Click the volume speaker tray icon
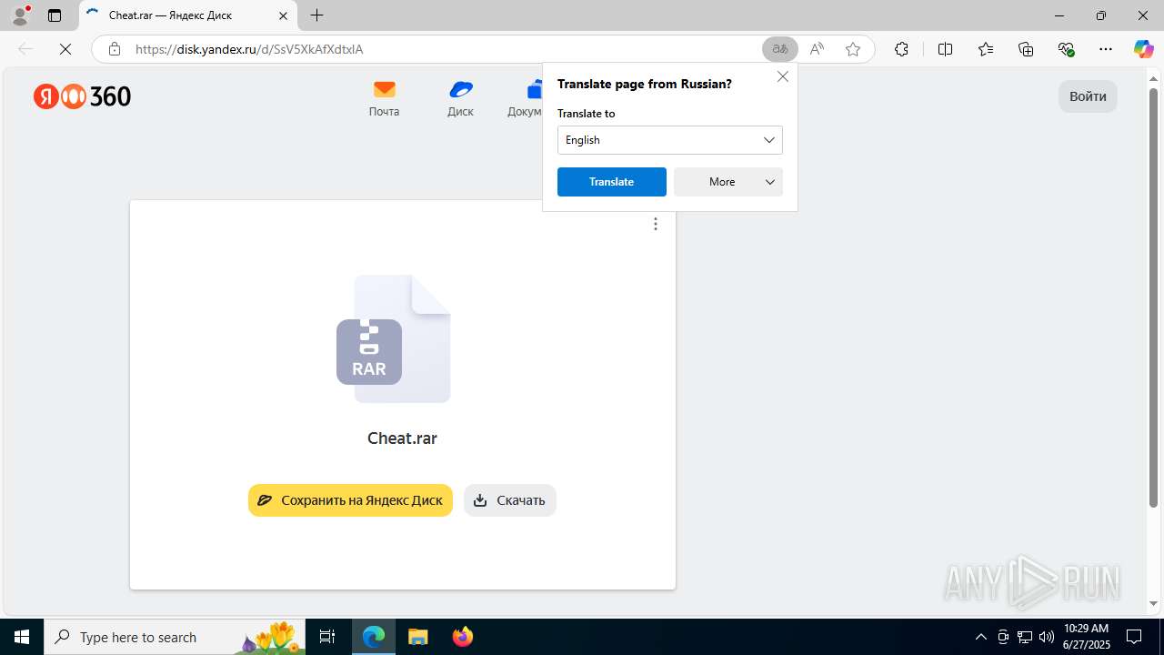 [x=1046, y=637]
